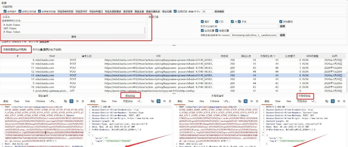
Task: Select Raw tab in 原始请求 panel
Action: 17,101
